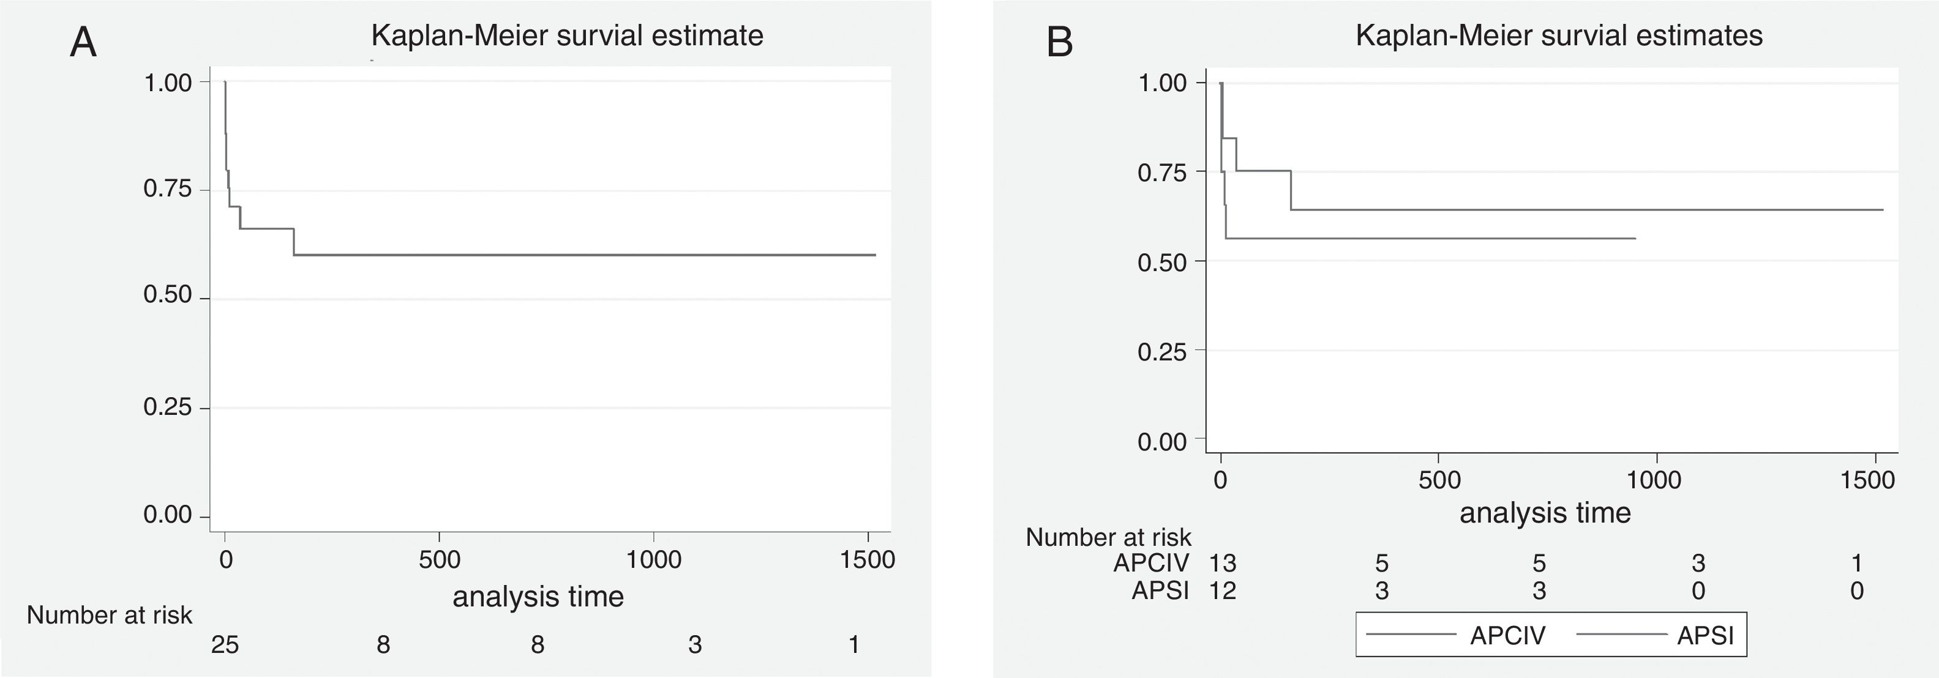The height and width of the screenshot is (678, 1939).
Task: Click the panel A letter label
Action: [x=83, y=43]
